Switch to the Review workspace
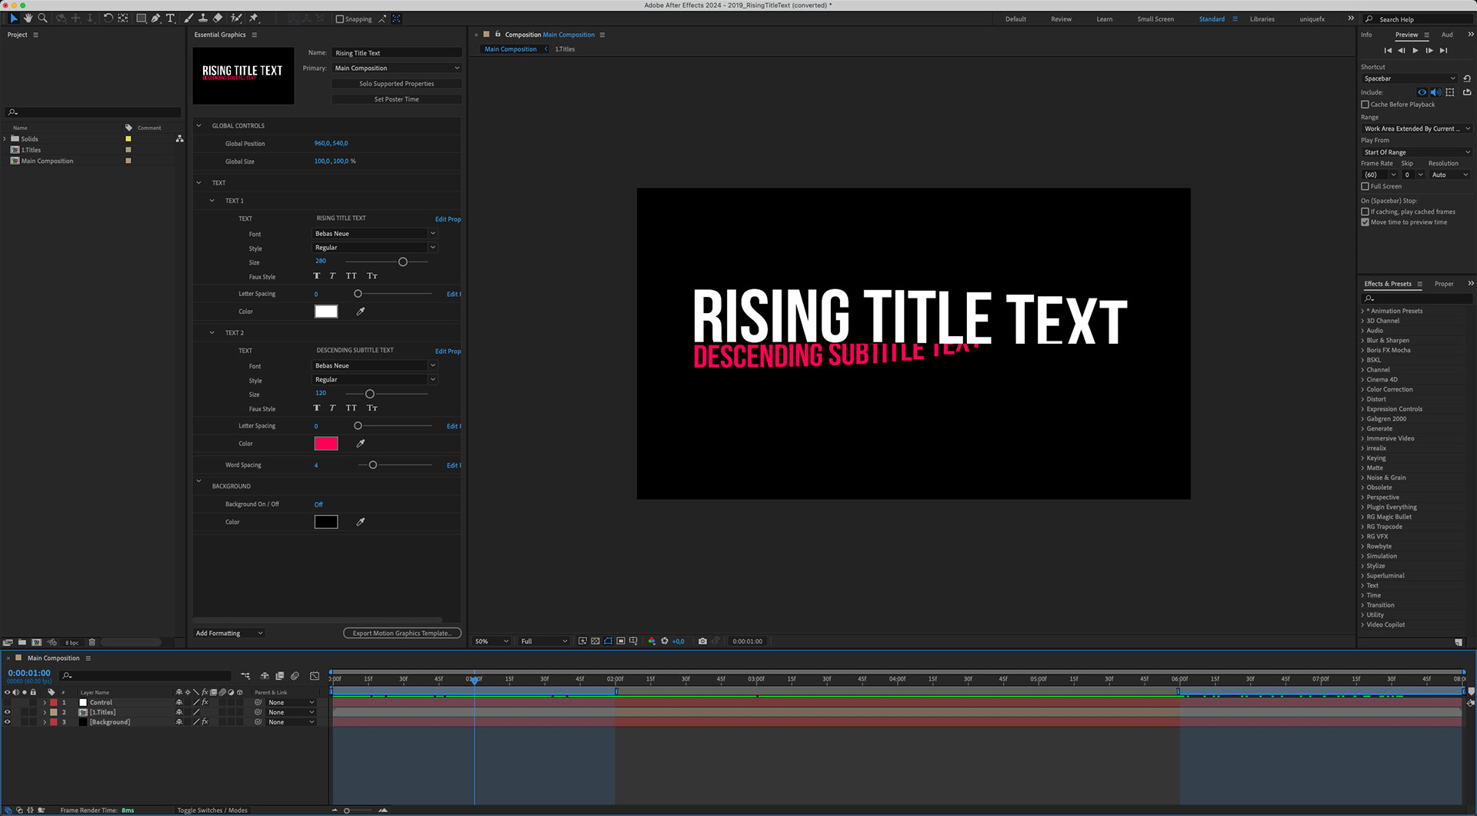 pyautogui.click(x=1061, y=19)
